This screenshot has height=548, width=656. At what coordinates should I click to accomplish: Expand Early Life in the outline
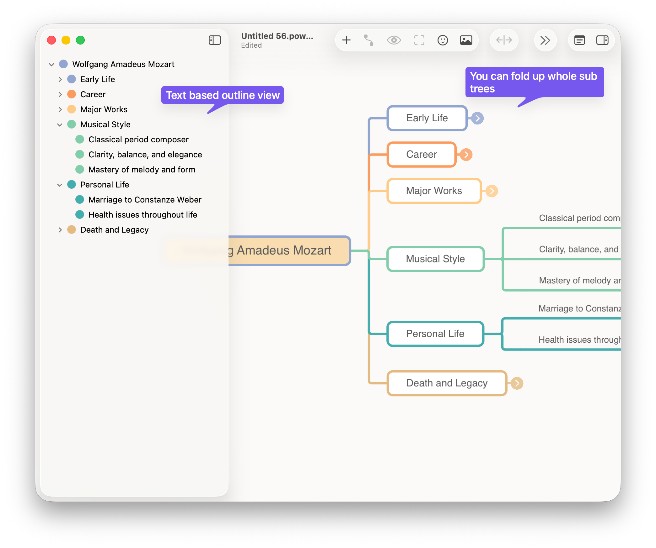60,79
